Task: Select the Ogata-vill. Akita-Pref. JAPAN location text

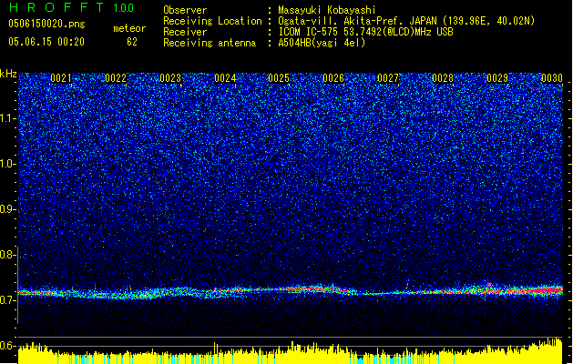Action: click(x=406, y=21)
